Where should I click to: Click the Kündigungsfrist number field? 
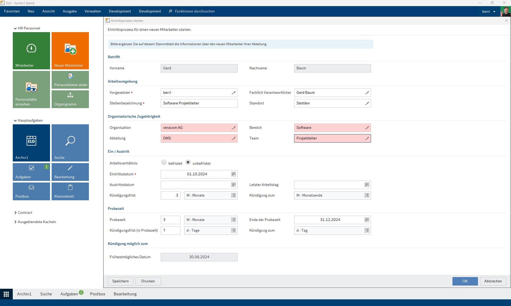point(171,195)
